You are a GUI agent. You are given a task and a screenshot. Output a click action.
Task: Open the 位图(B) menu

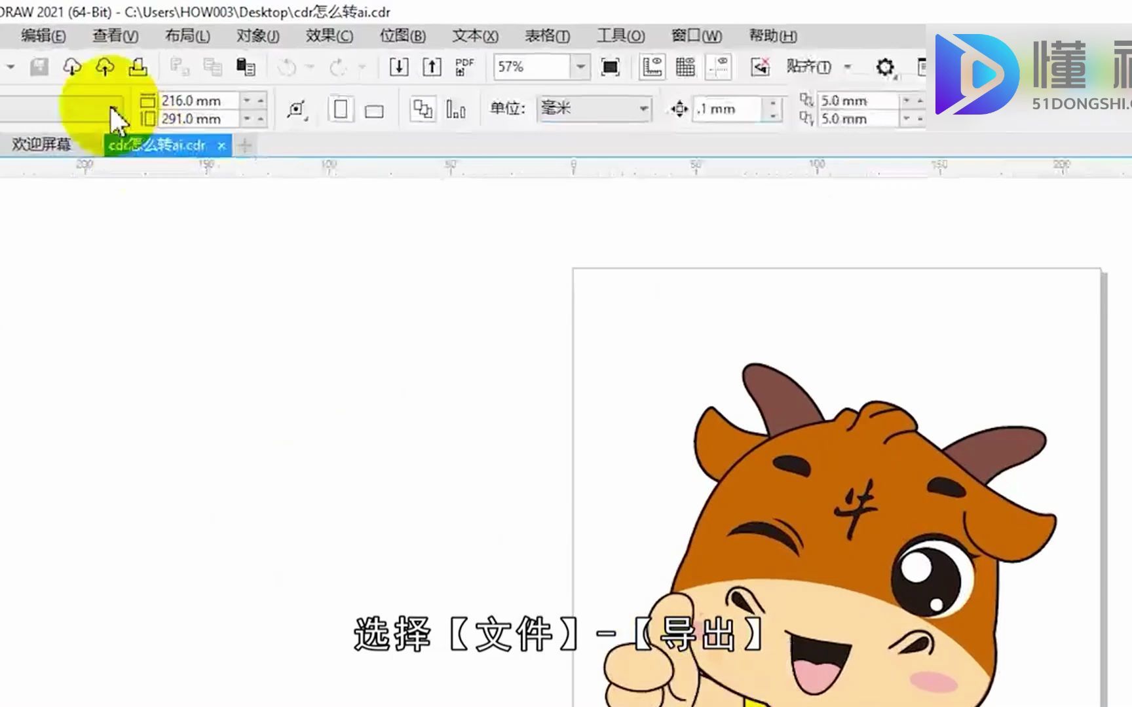click(403, 36)
